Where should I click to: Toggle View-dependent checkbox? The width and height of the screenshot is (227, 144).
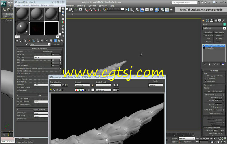click(222, 133)
